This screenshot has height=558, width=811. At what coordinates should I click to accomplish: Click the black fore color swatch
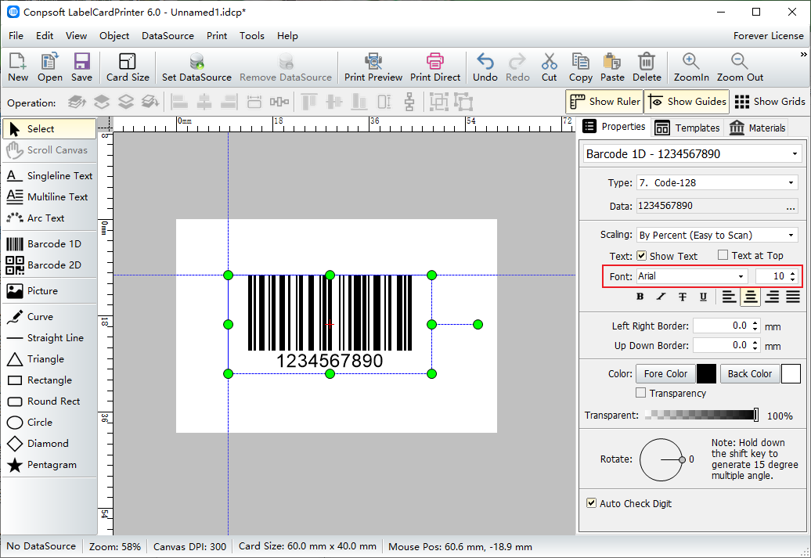[707, 374]
